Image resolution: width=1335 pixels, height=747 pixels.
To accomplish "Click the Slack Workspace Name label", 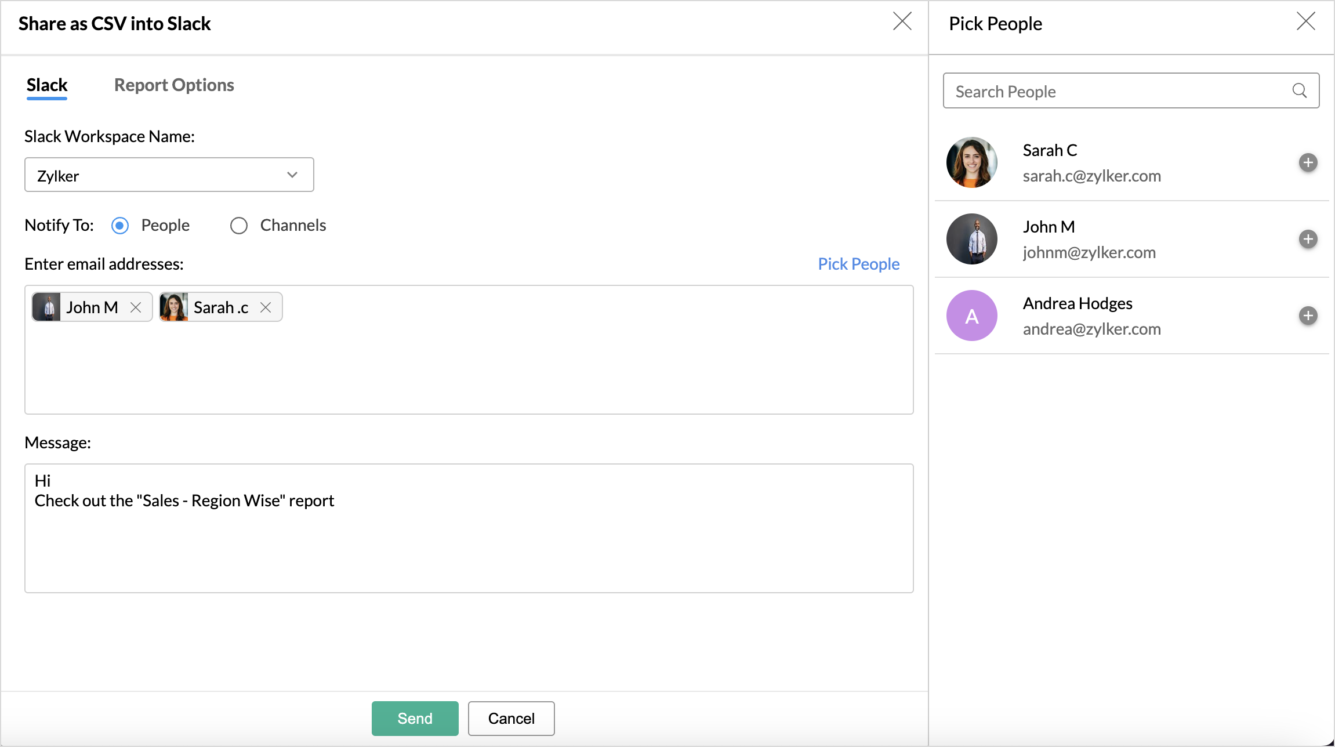I will (110, 136).
